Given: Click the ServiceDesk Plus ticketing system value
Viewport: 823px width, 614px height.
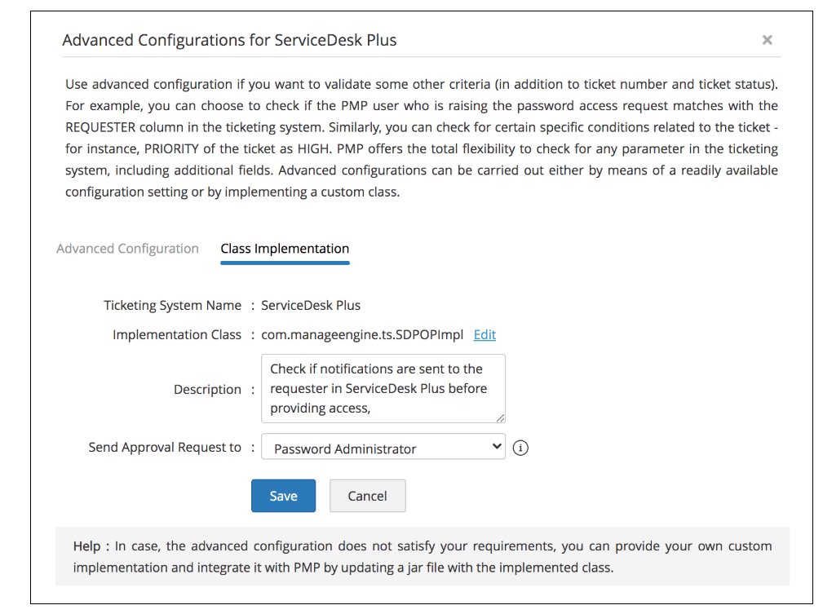Looking at the screenshot, I should (310, 306).
